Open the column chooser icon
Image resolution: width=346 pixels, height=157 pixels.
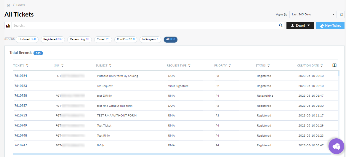pyautogui.click(x=334, y=65)
